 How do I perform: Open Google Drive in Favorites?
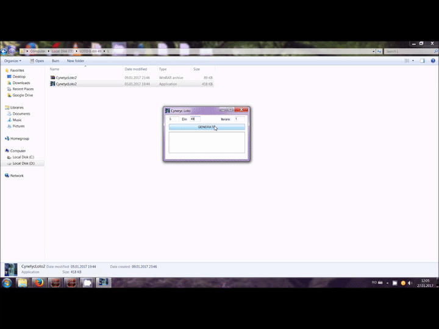click(x=23, y=95)
